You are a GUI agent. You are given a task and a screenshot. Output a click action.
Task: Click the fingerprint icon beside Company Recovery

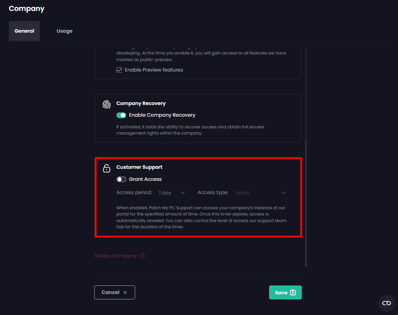coord(106,104)
